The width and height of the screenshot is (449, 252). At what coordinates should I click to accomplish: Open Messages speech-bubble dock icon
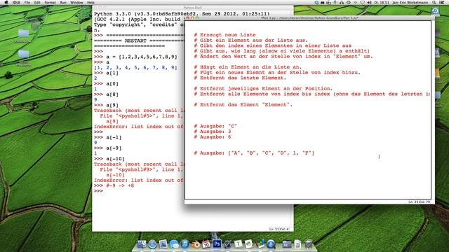174,244
